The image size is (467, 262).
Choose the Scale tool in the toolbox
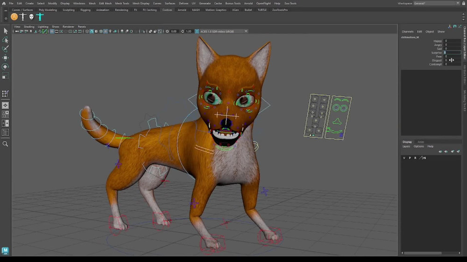[5, 76]
